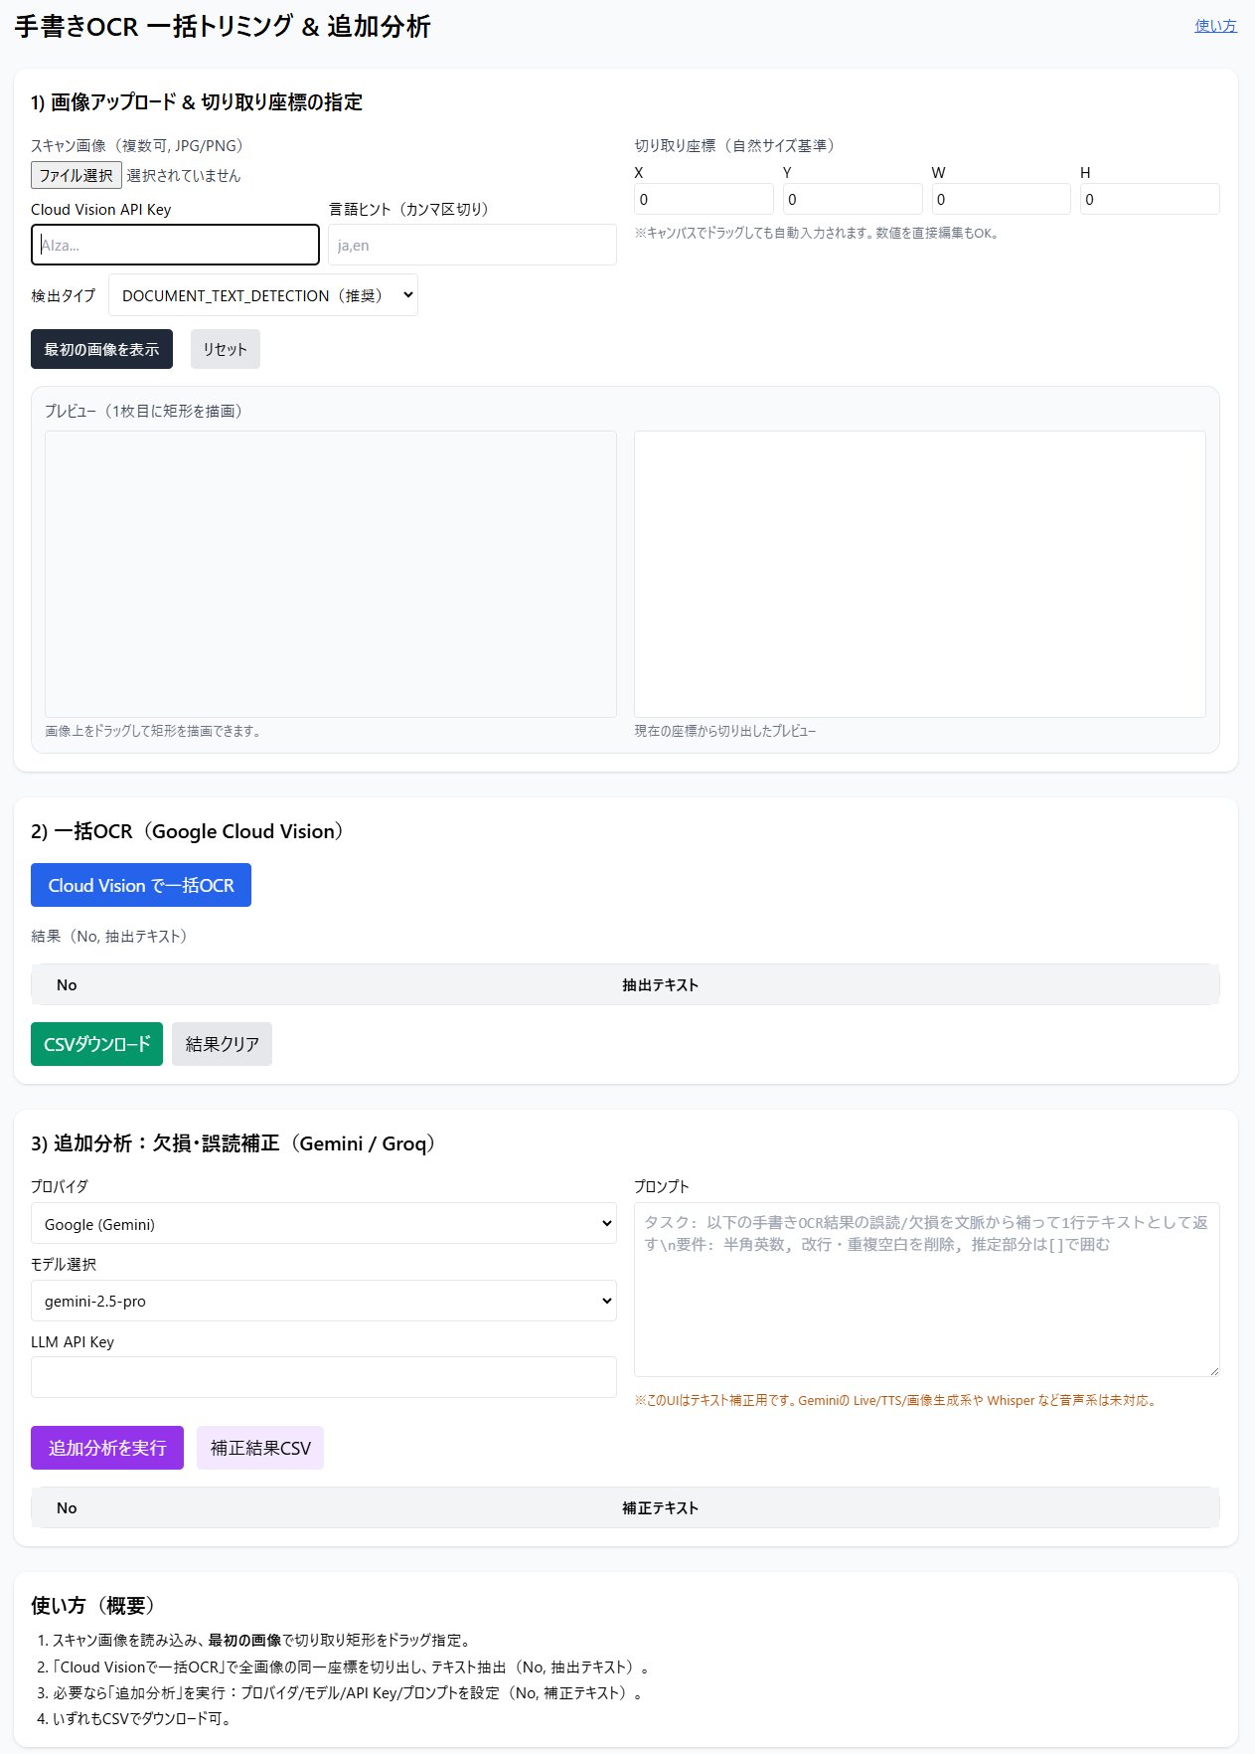
Task: Click the プレビュー（1枚目に矩形を描画） label
Action: coord(145,411)
